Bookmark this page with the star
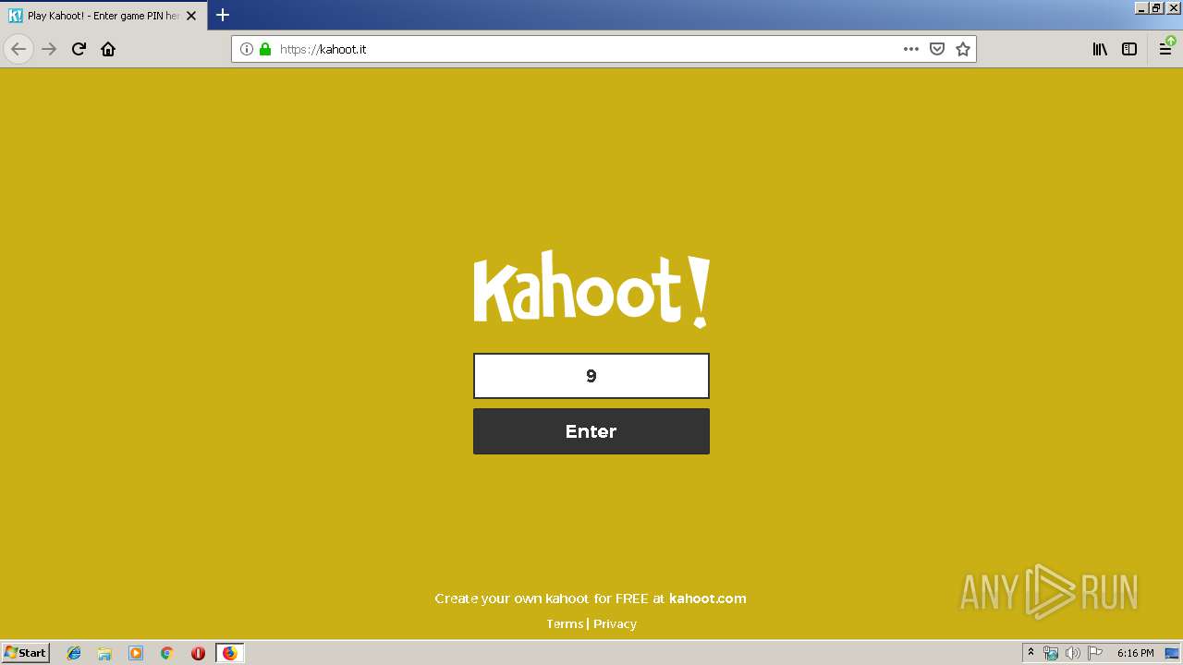 click(963, 49)
